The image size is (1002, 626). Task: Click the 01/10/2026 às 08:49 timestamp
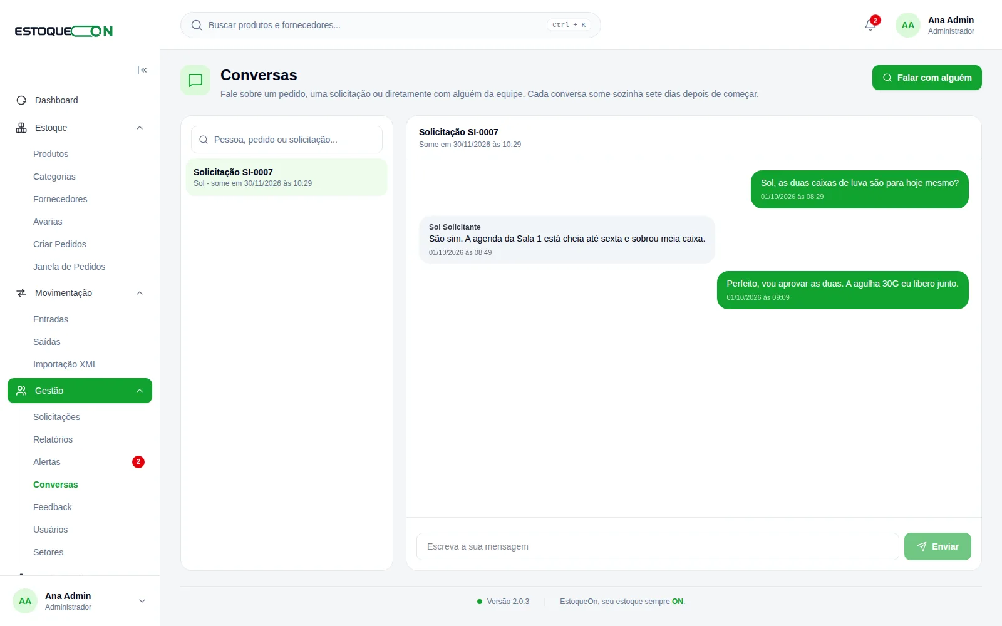(x=460, y=252)
